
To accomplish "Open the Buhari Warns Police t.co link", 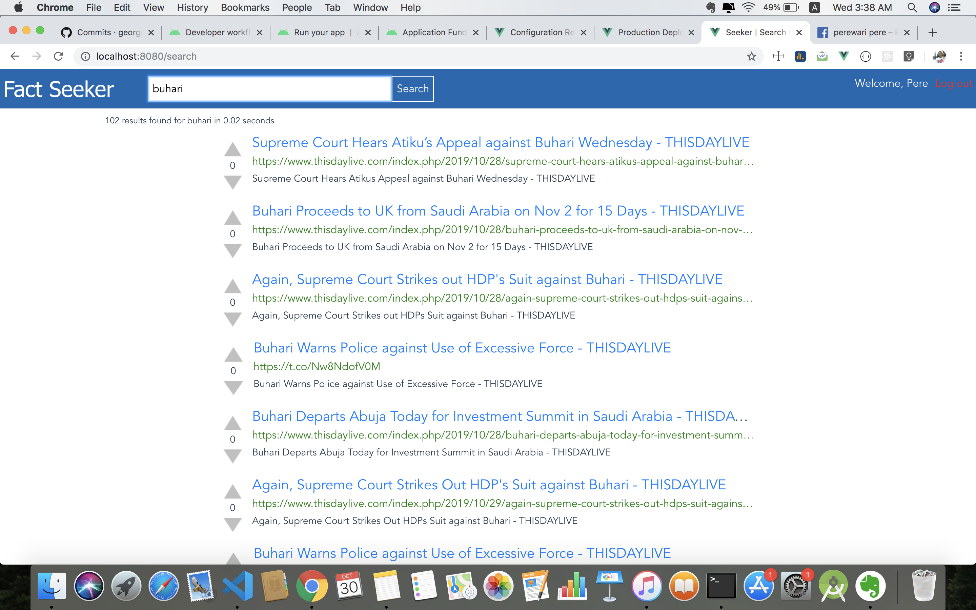I will click(x=317, y=366).
